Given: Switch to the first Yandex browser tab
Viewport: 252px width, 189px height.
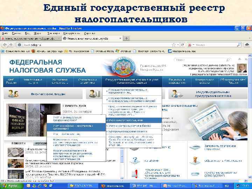Looking at the screenshot, I should 30,38.
